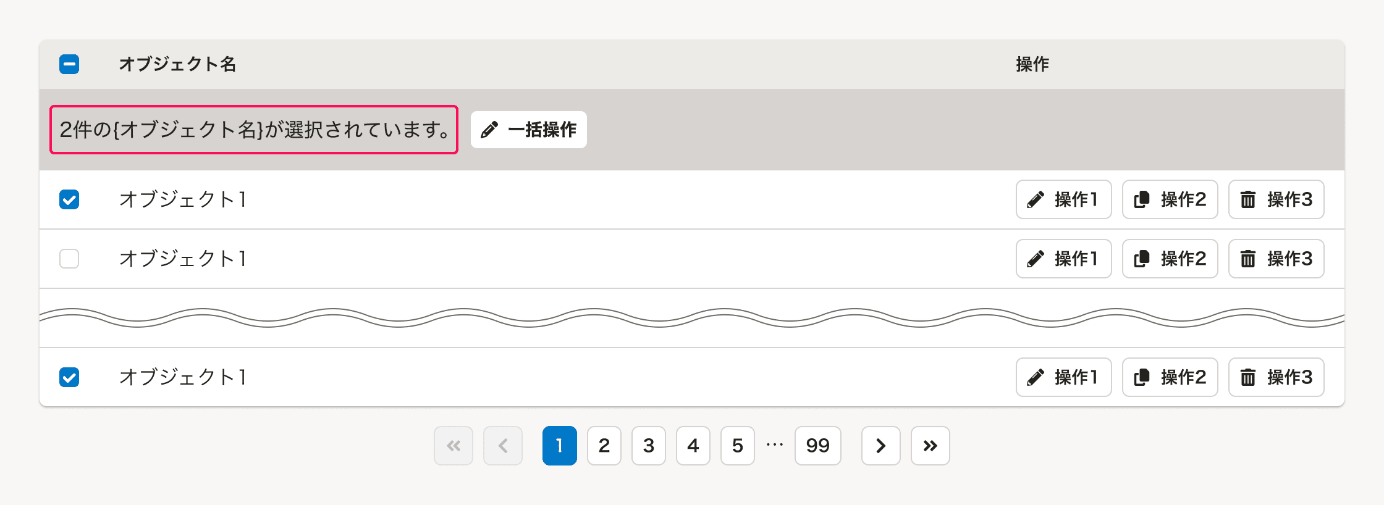Click trash icon of 操作3 in first row
The height and width of the screenshot is (505, 1384).
1248,199
